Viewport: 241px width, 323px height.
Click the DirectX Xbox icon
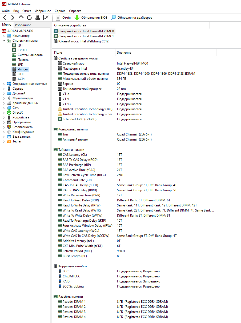pos(9,113)
